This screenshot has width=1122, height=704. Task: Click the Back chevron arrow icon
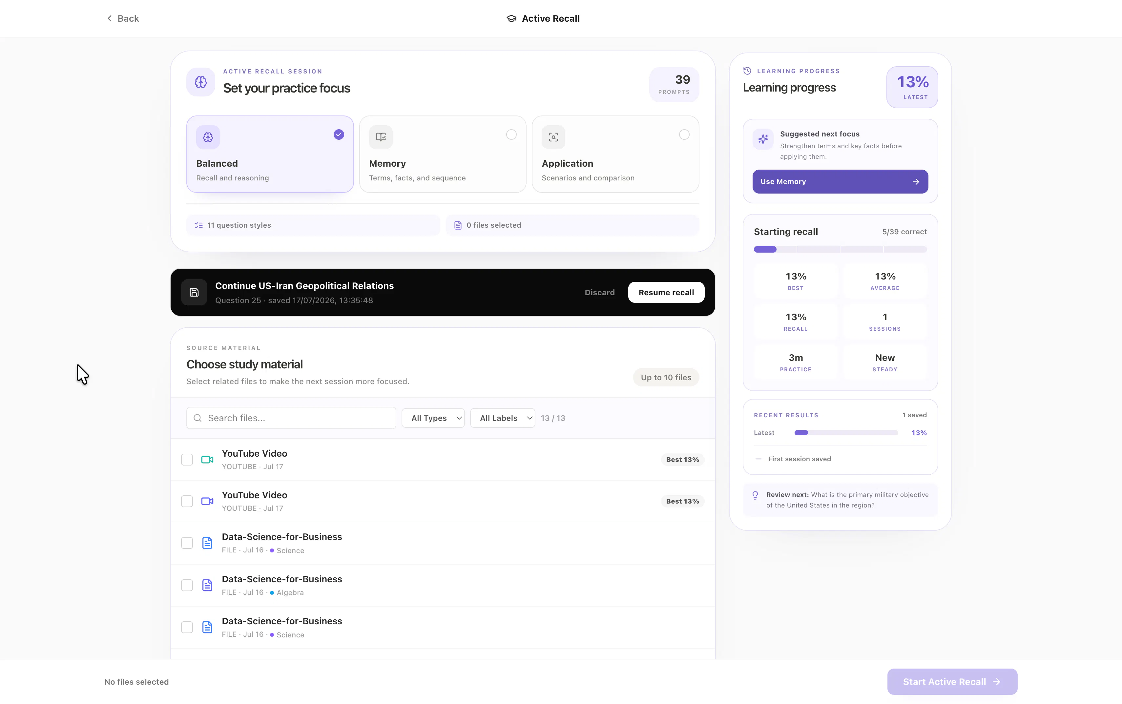(109, 18)
